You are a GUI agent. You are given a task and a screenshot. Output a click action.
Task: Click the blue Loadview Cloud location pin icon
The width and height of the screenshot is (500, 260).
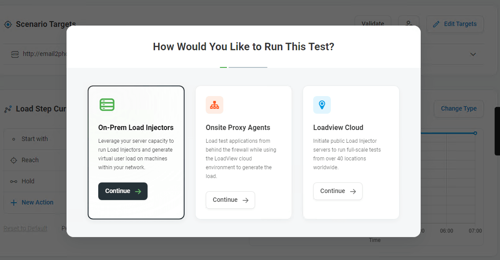322,105
